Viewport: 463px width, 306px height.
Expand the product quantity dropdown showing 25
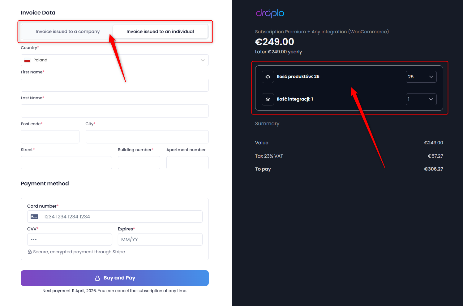tap(421, 77)
